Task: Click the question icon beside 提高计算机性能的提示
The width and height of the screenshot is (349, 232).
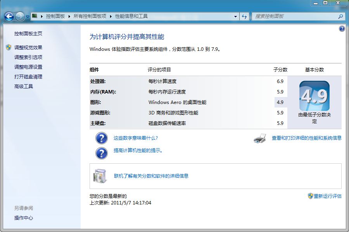Action: (102, 153)
